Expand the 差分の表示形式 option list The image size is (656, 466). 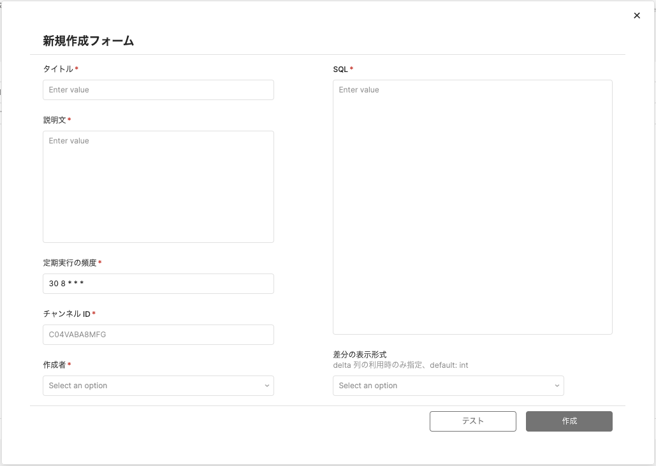tap(558, 386)
